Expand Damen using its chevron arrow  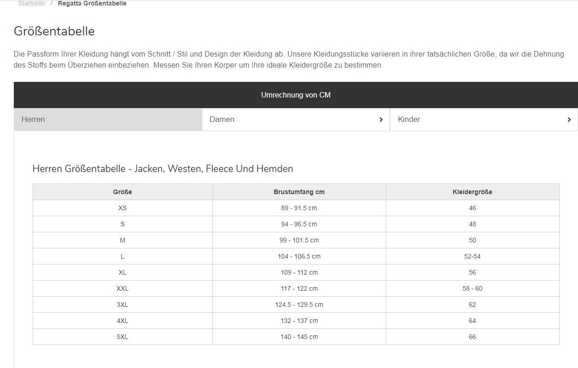coord(381,120)
